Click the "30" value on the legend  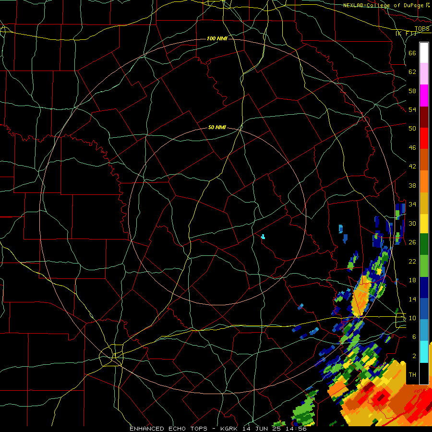point(412,223)
